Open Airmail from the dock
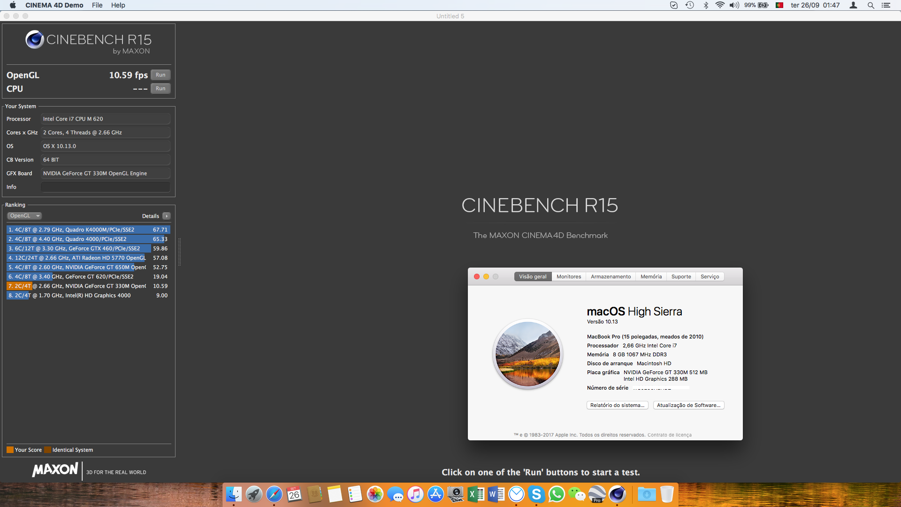The height and width of the screenshot is (507, 901). pyautogui.click(x=516, y=494)
